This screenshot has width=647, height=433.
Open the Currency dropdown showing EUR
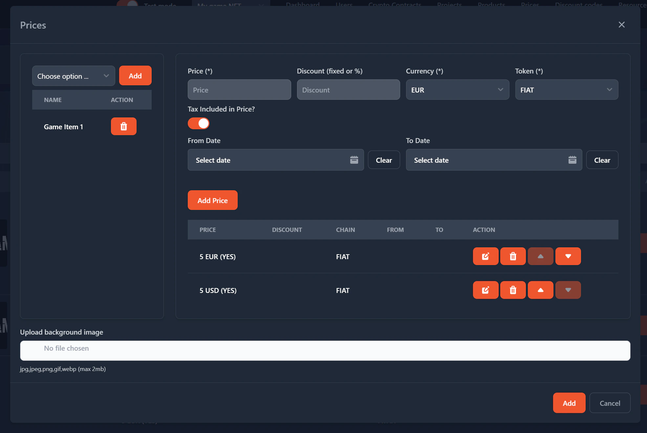point(457,90)
